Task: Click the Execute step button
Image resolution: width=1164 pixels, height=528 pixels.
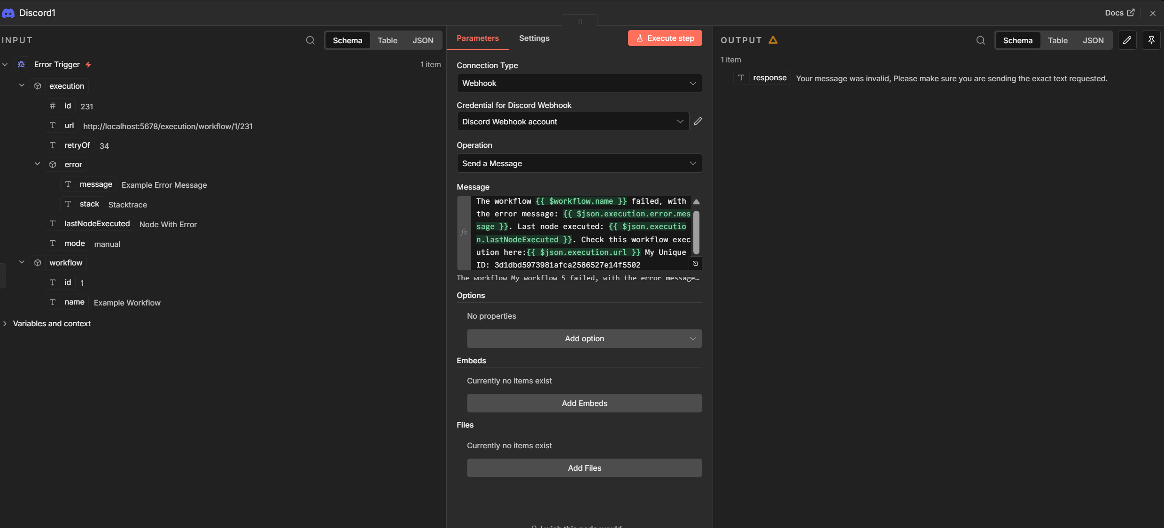Action: click(665, 38)
